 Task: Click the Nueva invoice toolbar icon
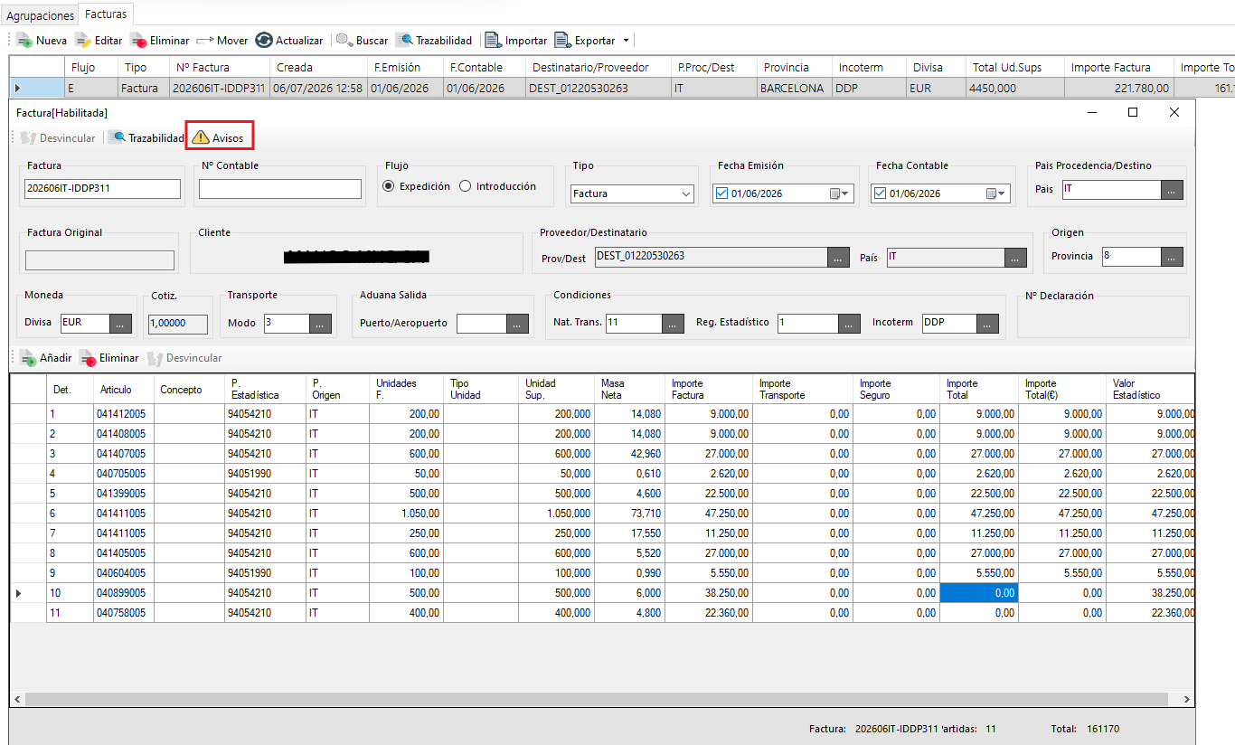[x=24, y=41]
